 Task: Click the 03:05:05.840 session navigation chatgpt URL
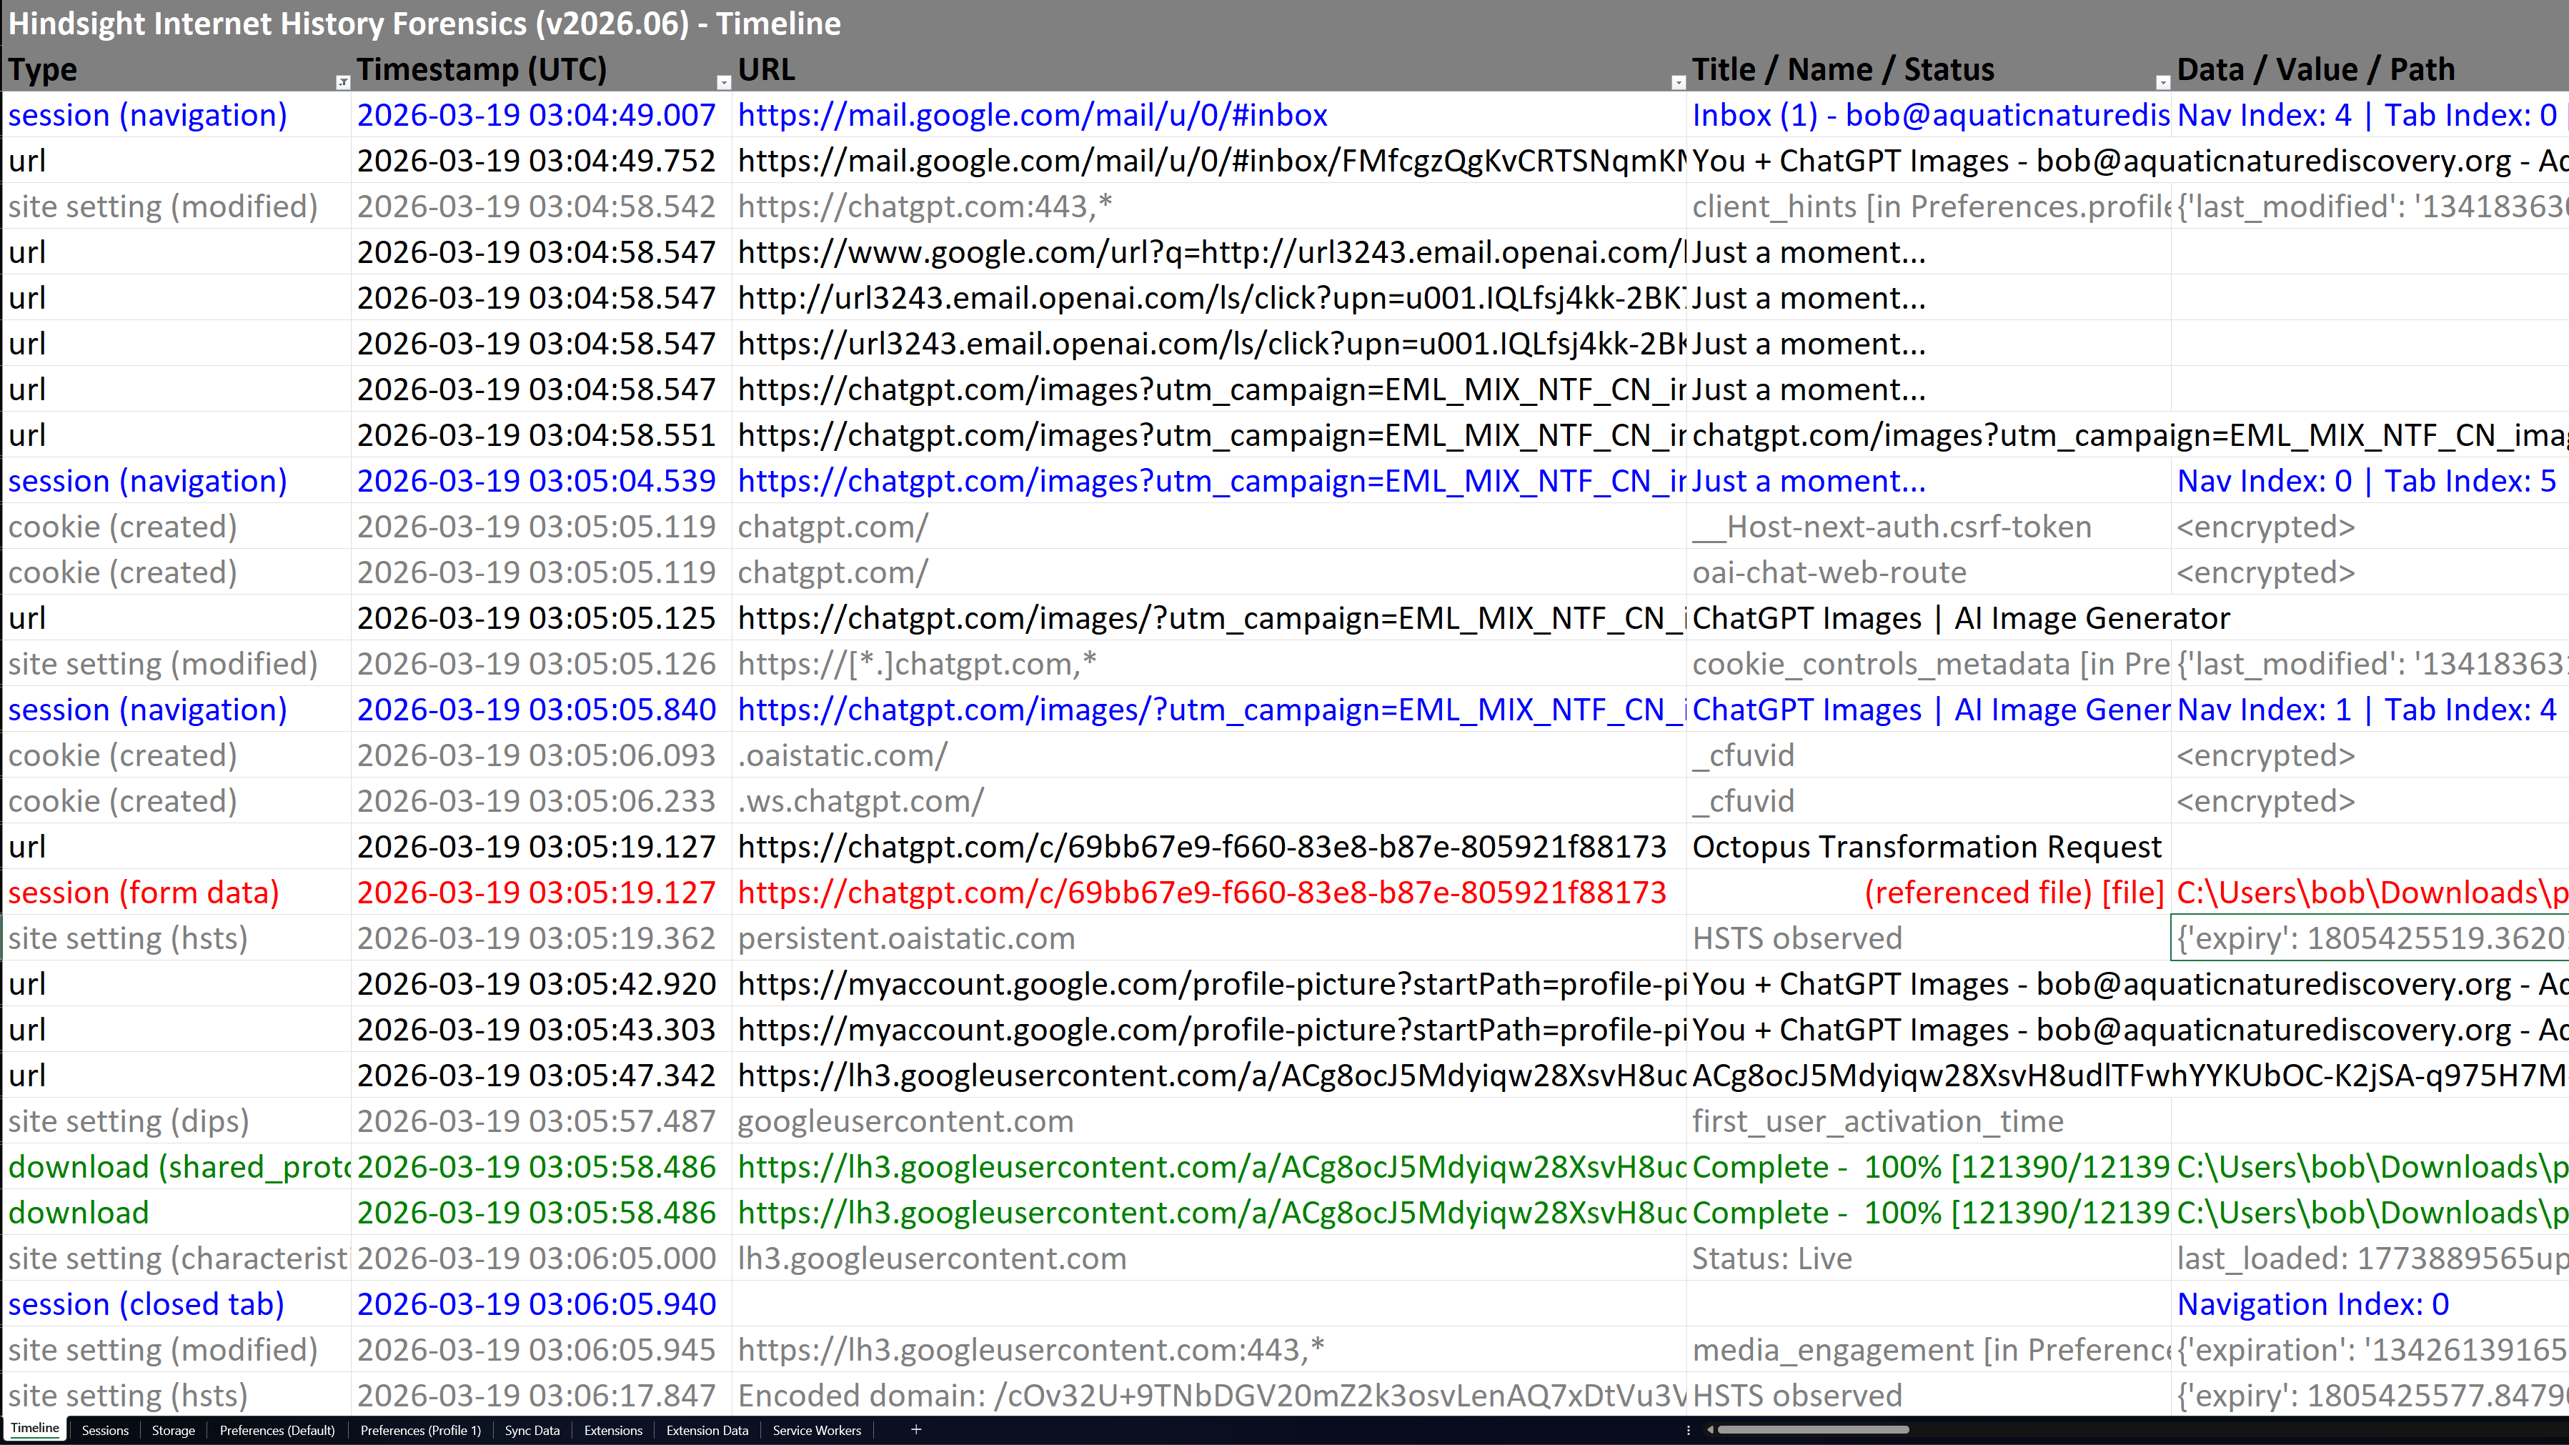pyautogui.click(x=1210, y=709)
